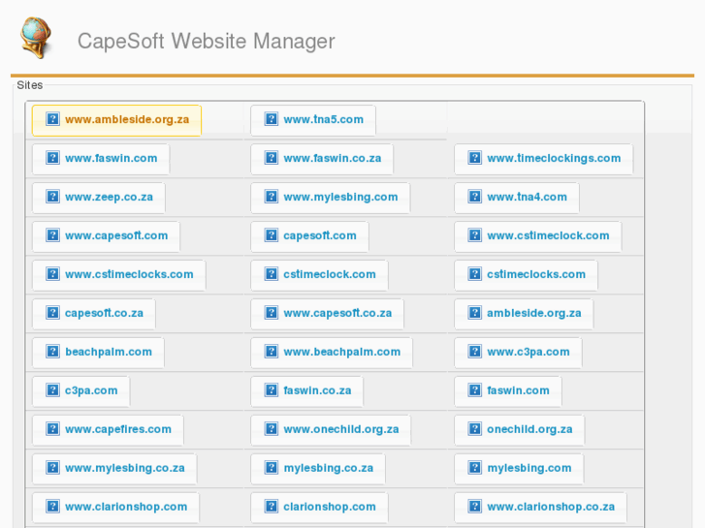The height and width of the screenshot is (528, 705).
Task: Open the www.cstimeclock.com site
Action: pos(537,236)
